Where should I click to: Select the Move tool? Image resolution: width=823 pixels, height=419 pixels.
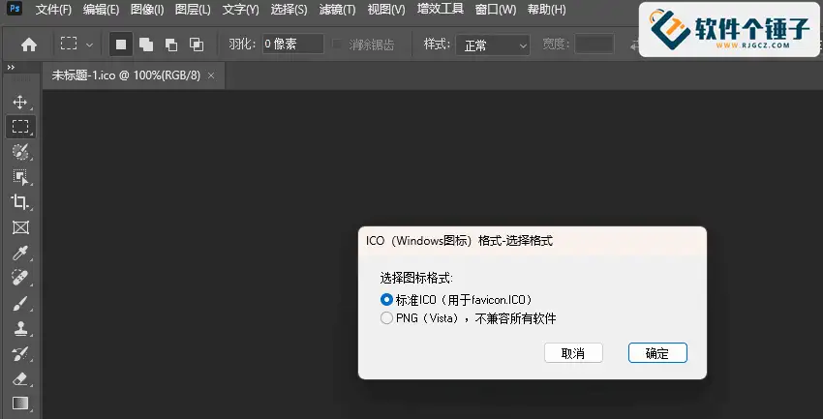[x=20, y=102]
